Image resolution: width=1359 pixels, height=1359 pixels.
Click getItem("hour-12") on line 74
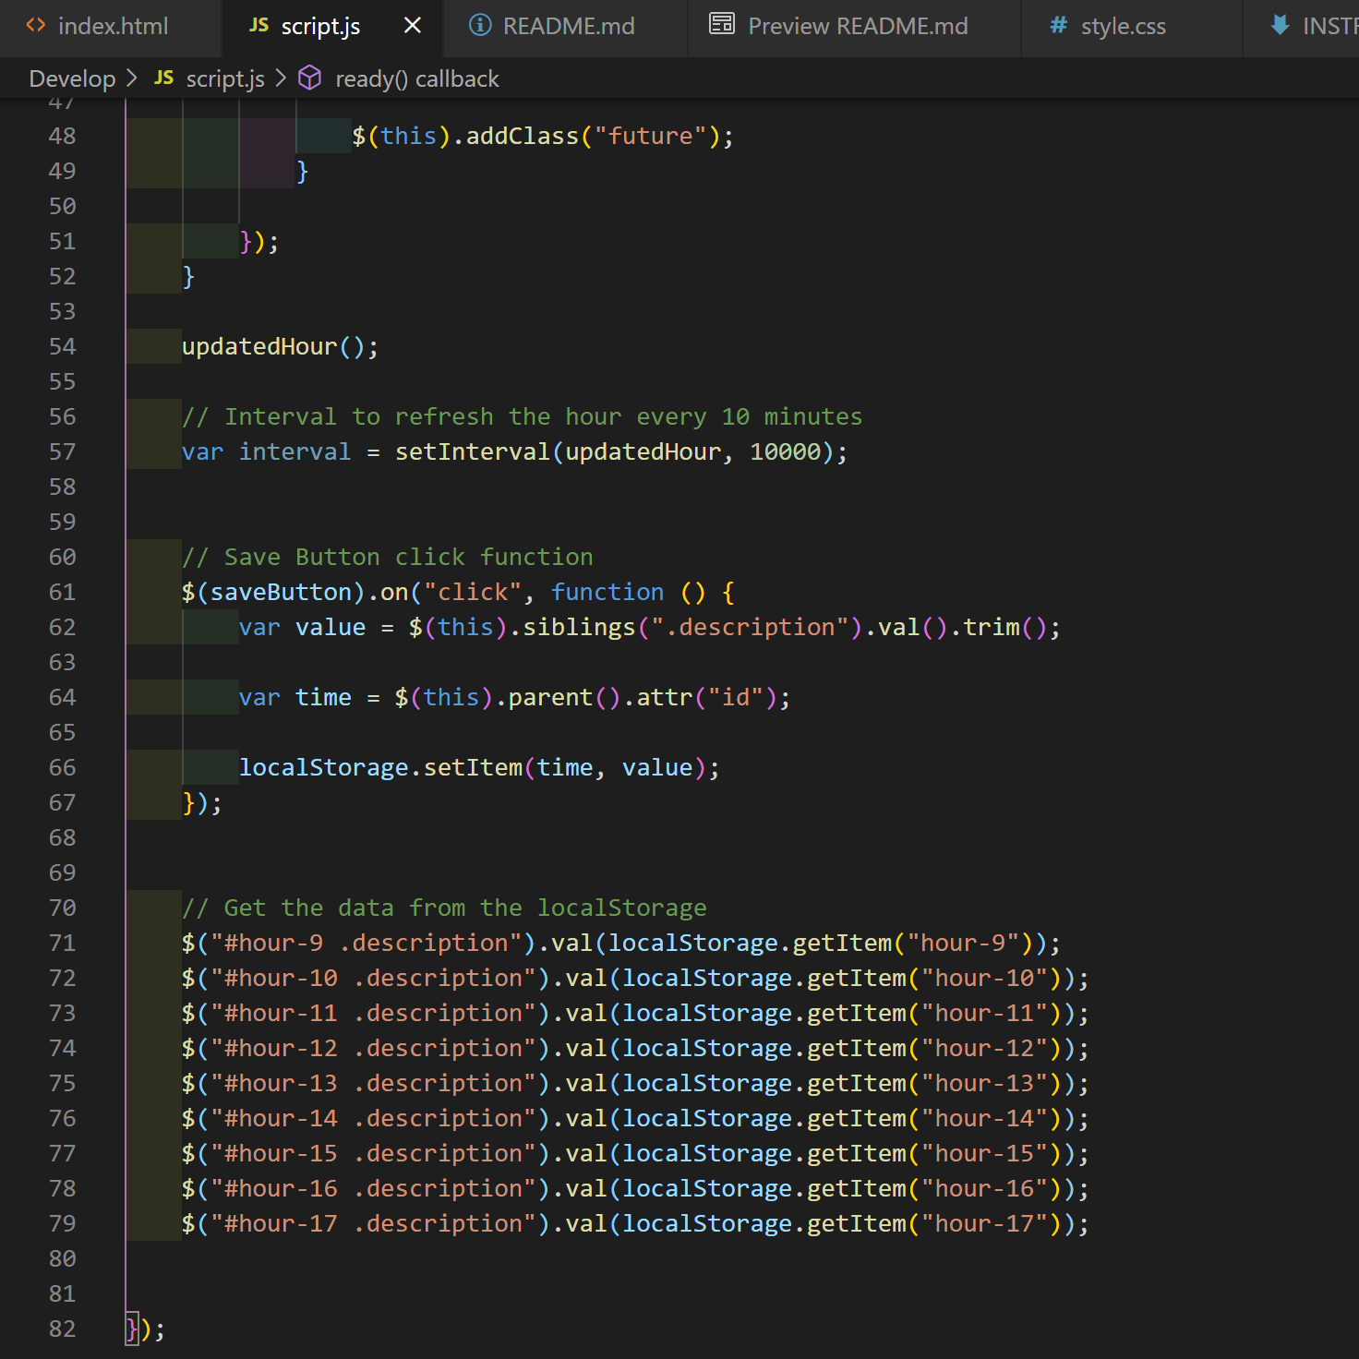point(934,1048)
